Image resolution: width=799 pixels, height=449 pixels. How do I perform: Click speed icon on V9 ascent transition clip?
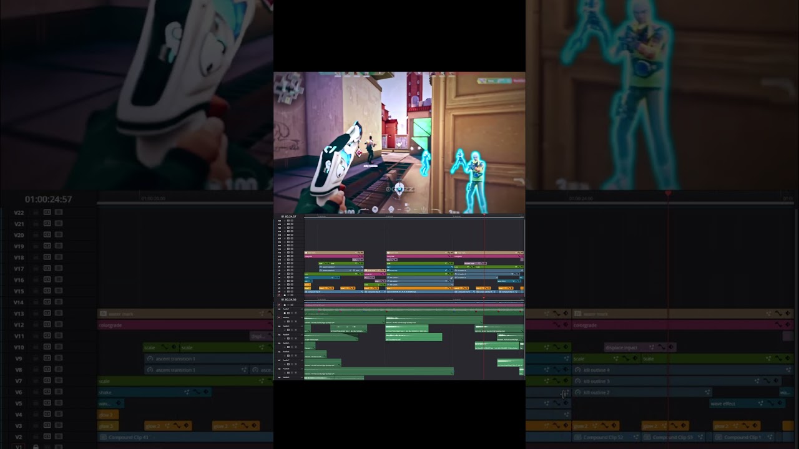[150, 359]
